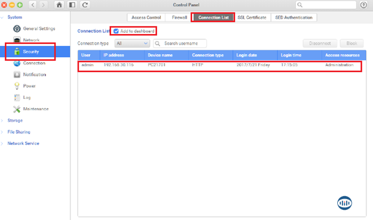Toggle the sidebar panel icon
Viewport: 373px width, 220px height.
72,5
